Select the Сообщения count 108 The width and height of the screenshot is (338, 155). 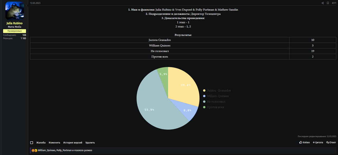24,35
